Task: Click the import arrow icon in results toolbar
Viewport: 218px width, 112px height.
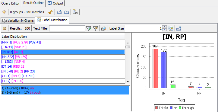Action: click(66, 12)
